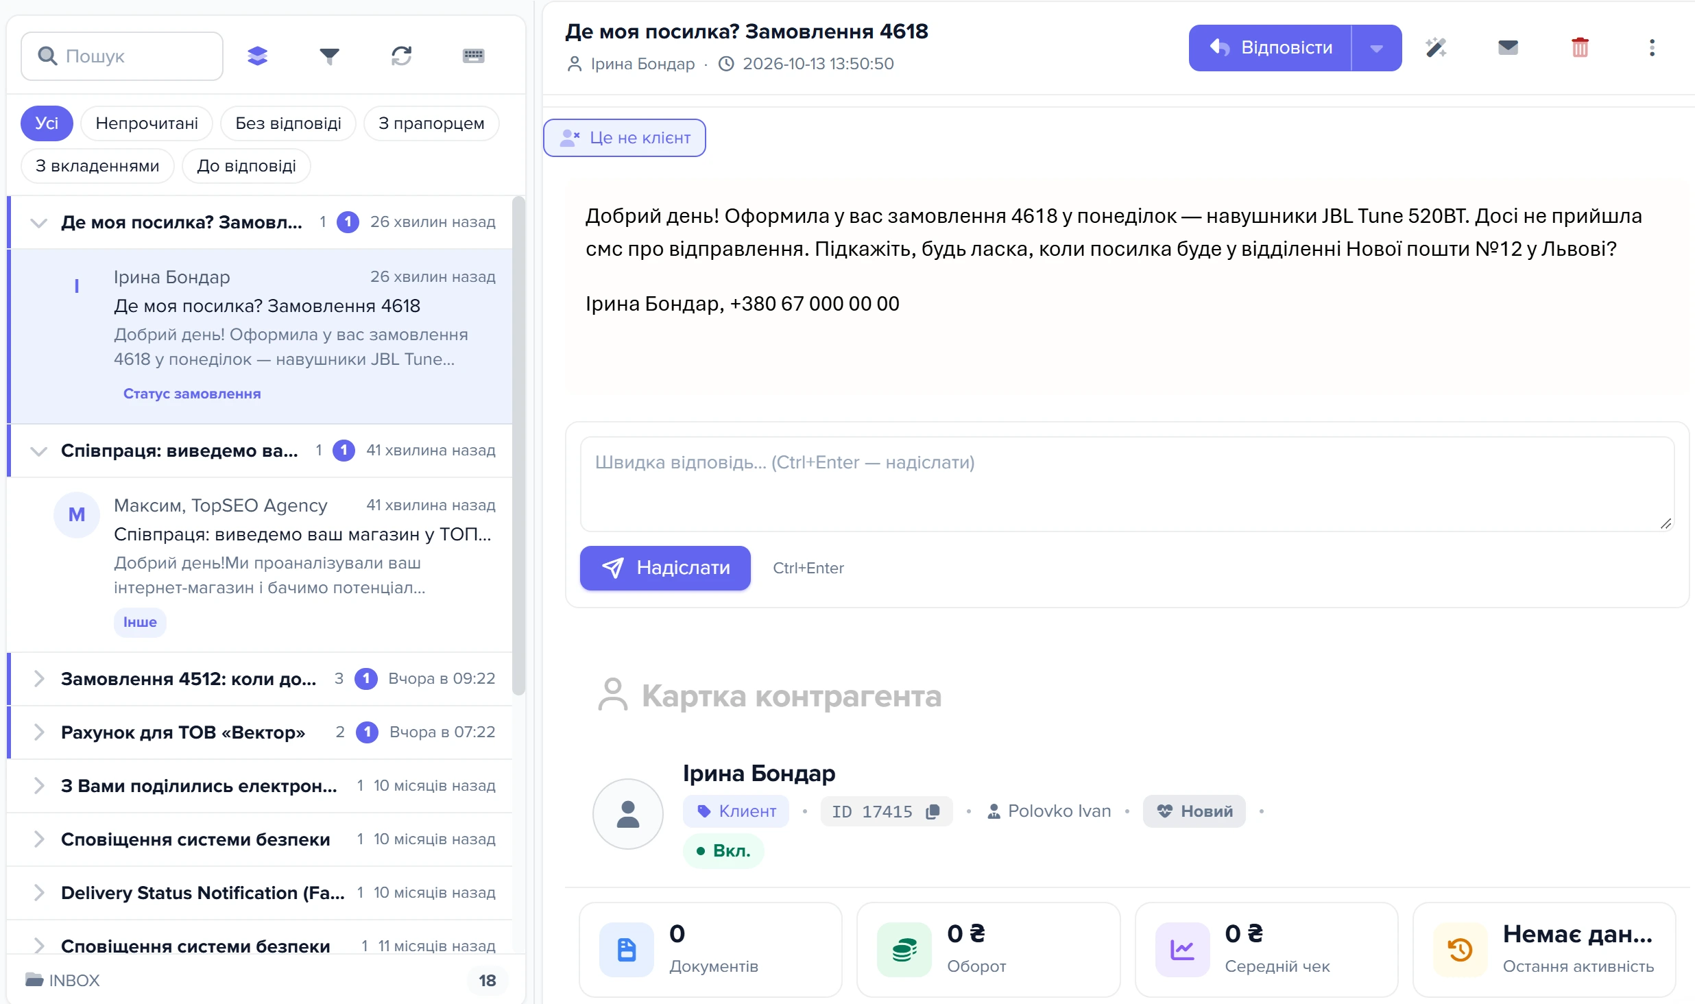Click the magic wand AI icon
The image size is (1695, 1004).
(1436, 47)
